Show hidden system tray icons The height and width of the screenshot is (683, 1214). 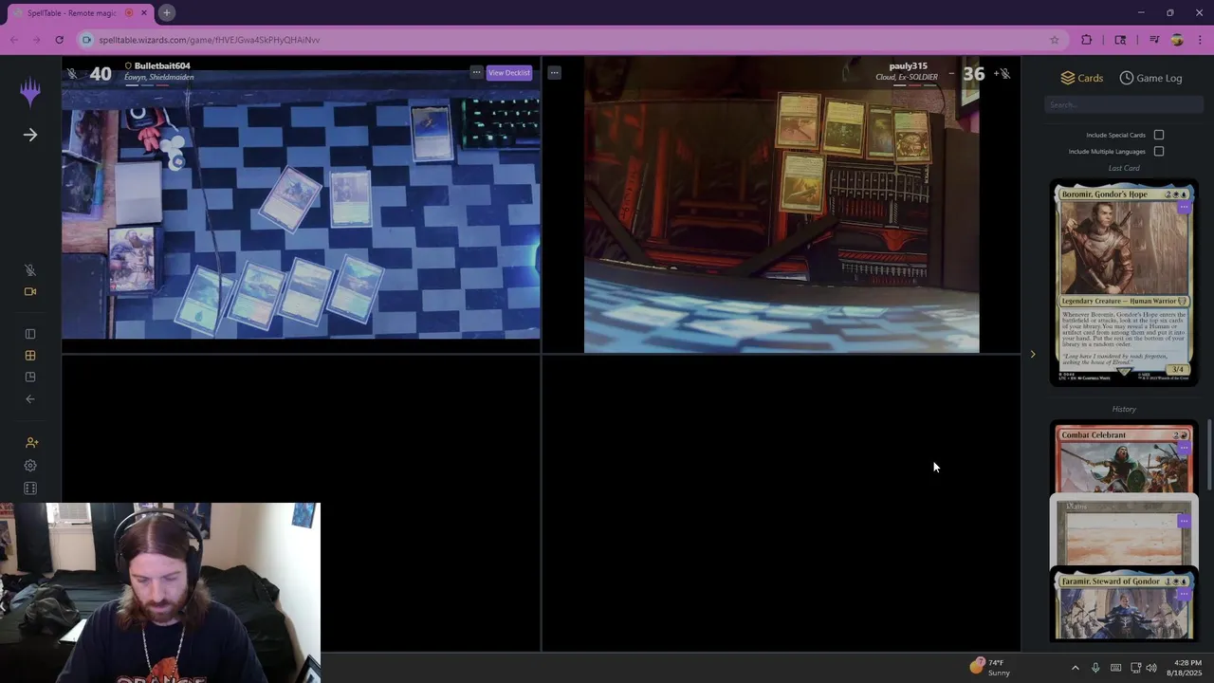point(1075,668)
